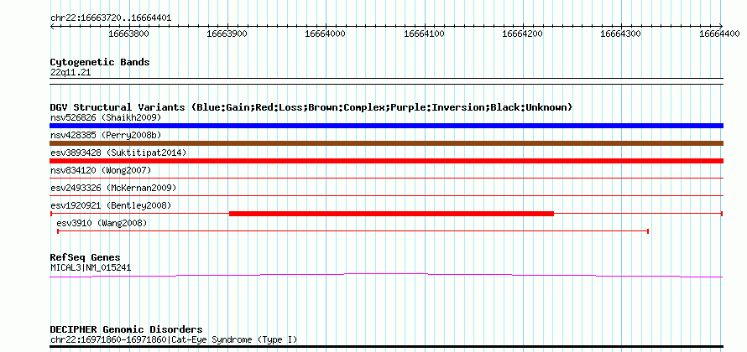Click the nsv834120 (Wong2007) label
Screen dimensions: 747x352
(101, 170)
